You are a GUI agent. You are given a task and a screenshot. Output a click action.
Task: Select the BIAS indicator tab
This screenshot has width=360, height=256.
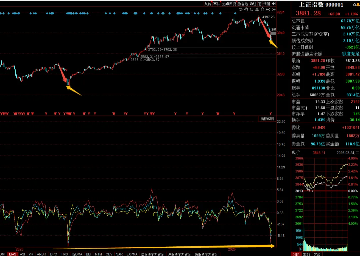[13, 254]
